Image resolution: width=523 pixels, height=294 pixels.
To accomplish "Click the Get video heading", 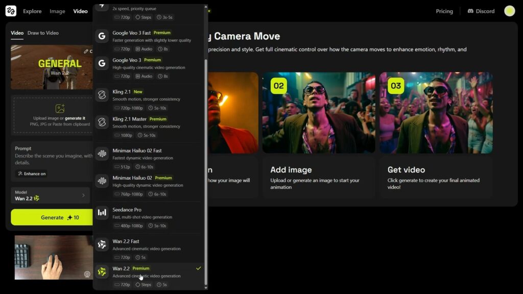I will click(406, 169).
